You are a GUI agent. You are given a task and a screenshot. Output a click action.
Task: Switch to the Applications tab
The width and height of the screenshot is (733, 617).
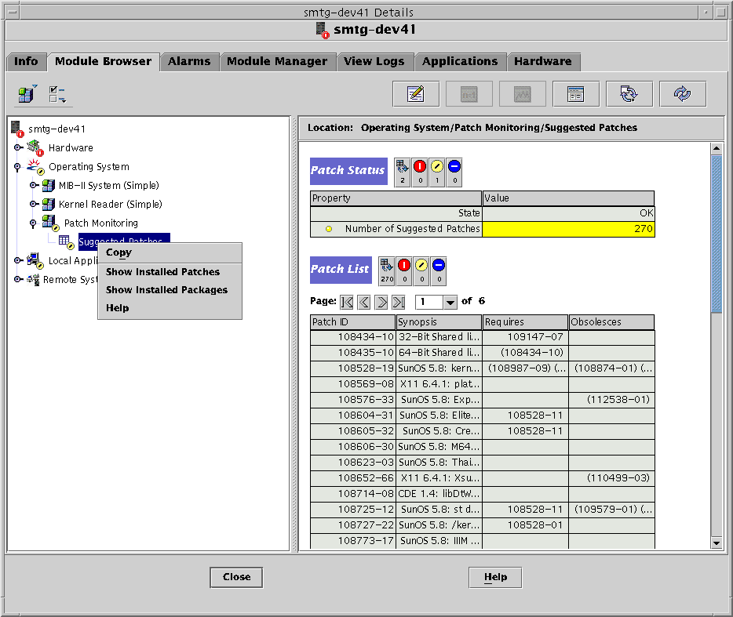pos(460,62)
